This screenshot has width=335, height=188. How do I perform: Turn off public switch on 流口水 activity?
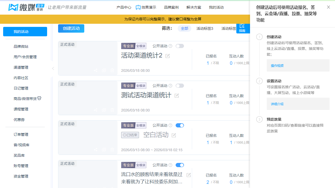pyautogui.click(x=180, y=165)
